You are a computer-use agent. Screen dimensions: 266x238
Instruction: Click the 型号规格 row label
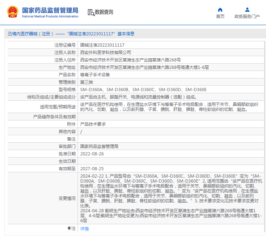[x=67, y=90]
